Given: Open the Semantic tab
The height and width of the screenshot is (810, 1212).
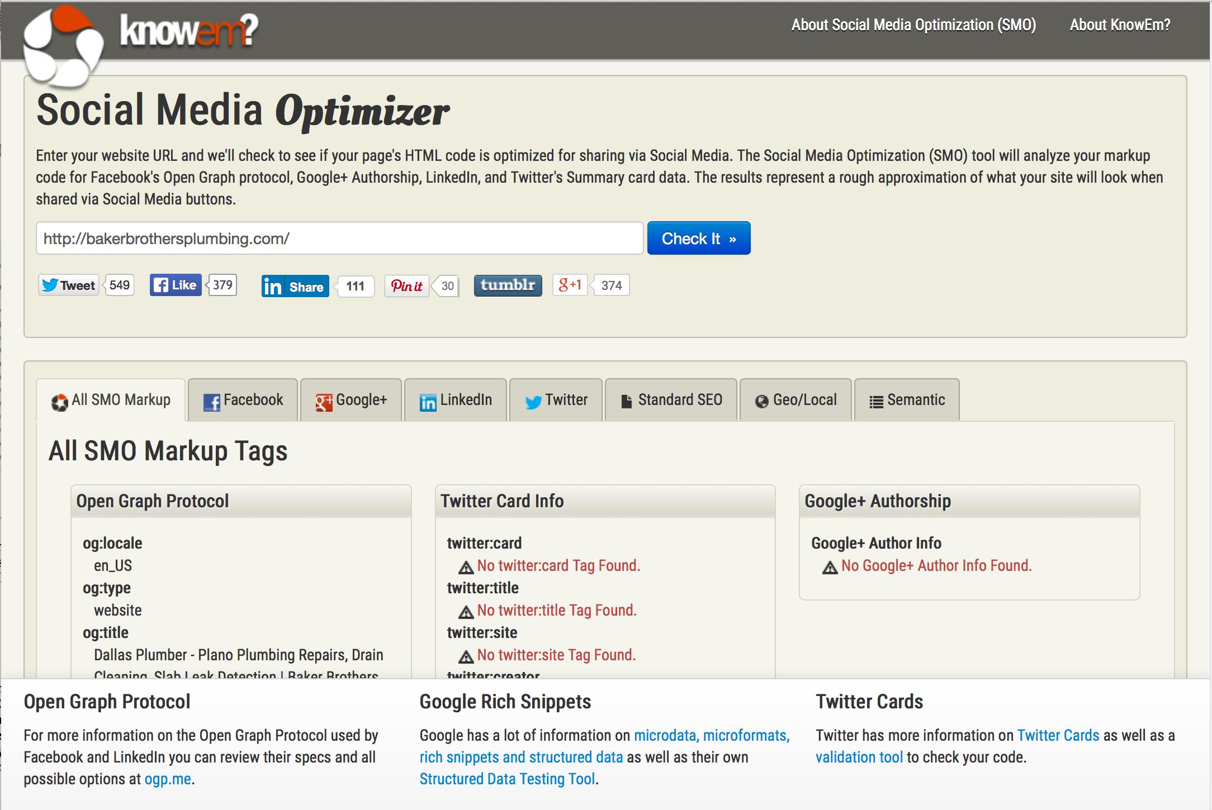Looking at the screenshot, I should coord(907,400).
